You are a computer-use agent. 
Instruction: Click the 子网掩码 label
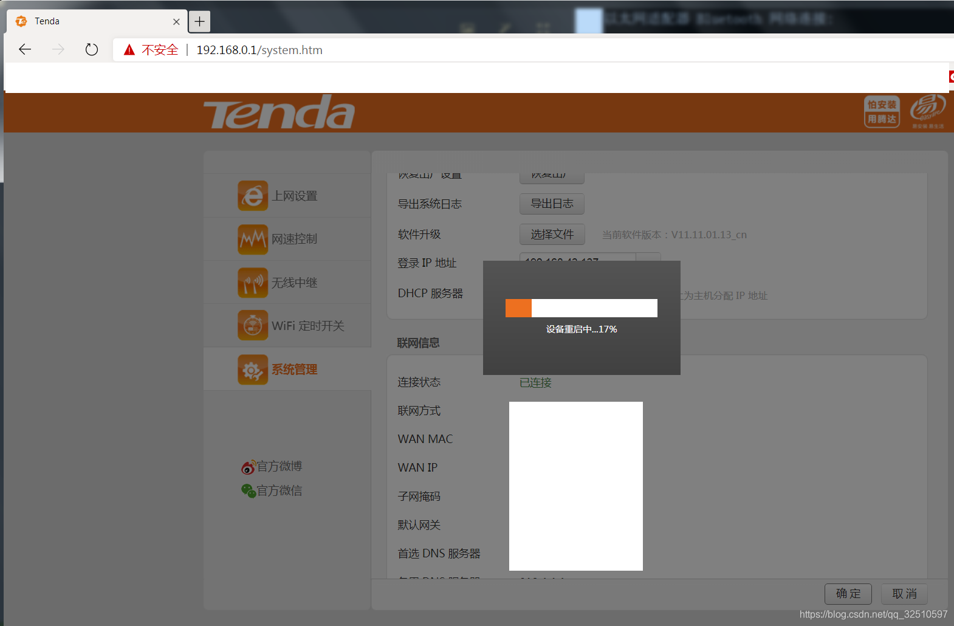click(419, 497)
